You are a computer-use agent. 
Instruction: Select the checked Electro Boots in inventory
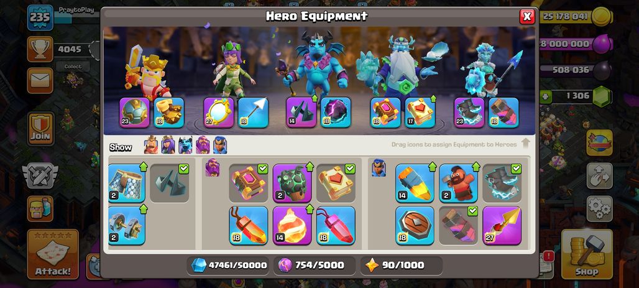502,183
